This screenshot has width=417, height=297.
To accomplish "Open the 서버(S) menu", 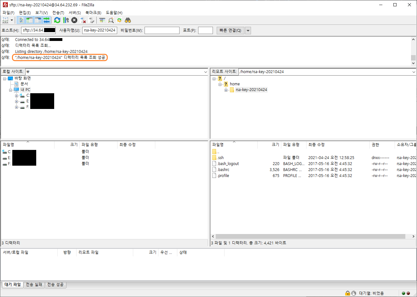I will click(x=75, y=13).
